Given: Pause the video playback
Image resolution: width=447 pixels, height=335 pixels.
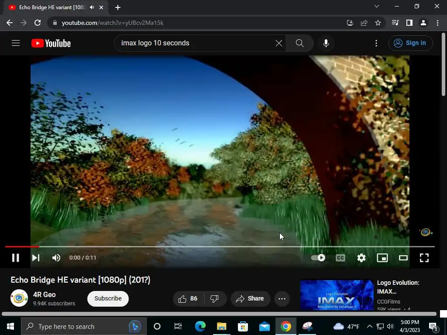Looking at the screenshot, I should pyautogui.click(x=15, y=258).
